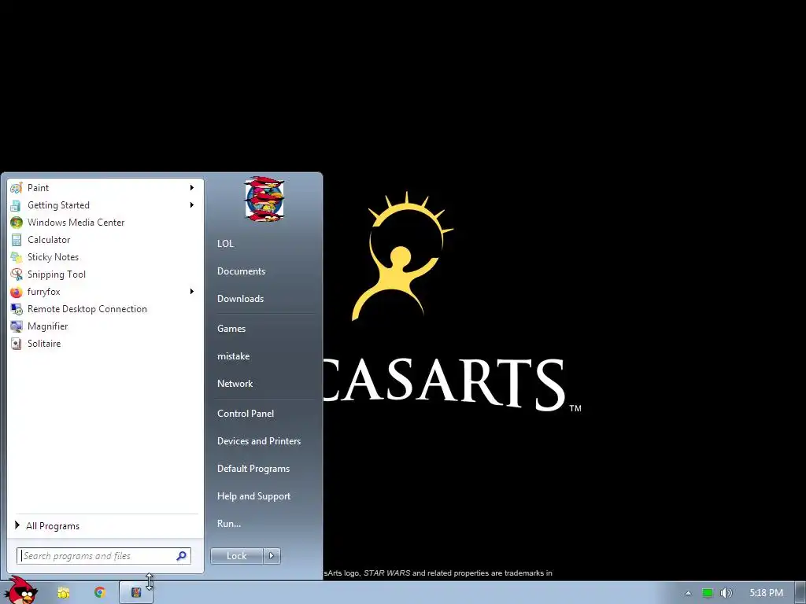
Task: Open shutdown options arrow next to Lock
Action: [x=272, y=556]
